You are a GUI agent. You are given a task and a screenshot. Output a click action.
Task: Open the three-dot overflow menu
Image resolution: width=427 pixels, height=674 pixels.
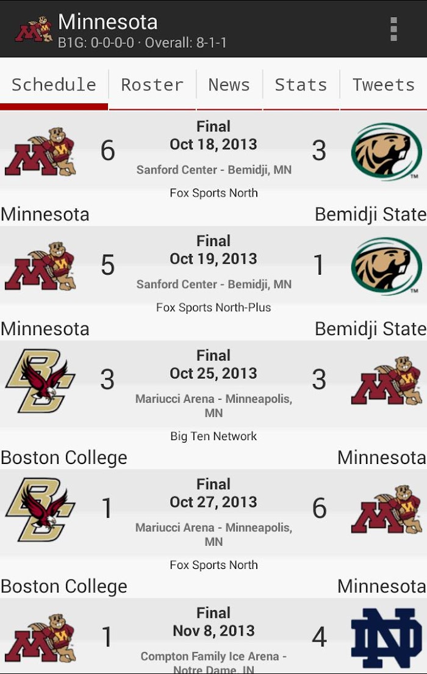(393, 29)
